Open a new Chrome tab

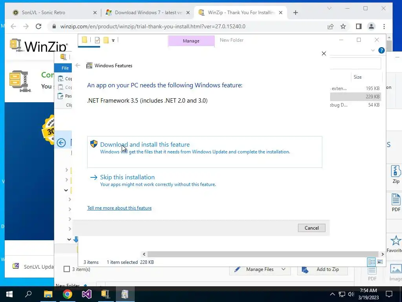pos(295,13)
